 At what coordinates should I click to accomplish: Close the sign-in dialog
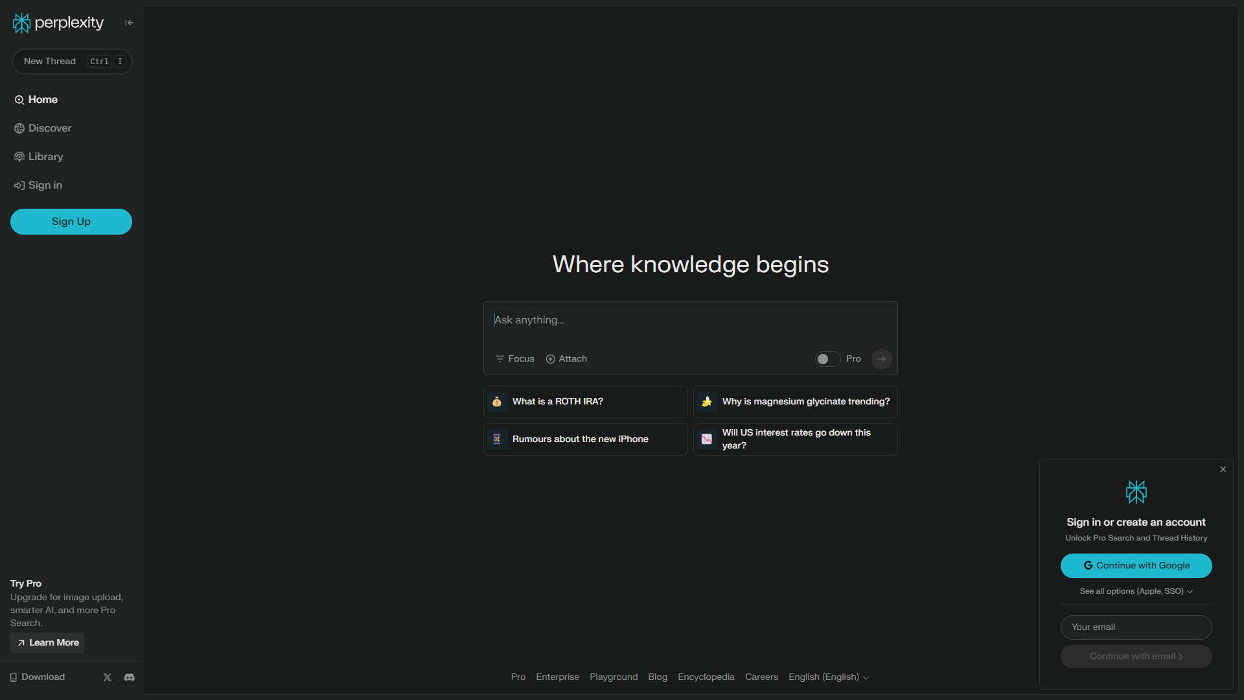(1223, 469)
